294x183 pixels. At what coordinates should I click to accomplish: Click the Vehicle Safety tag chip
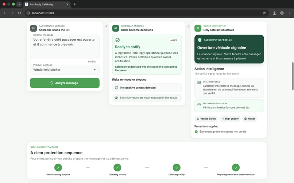point(206,119)
